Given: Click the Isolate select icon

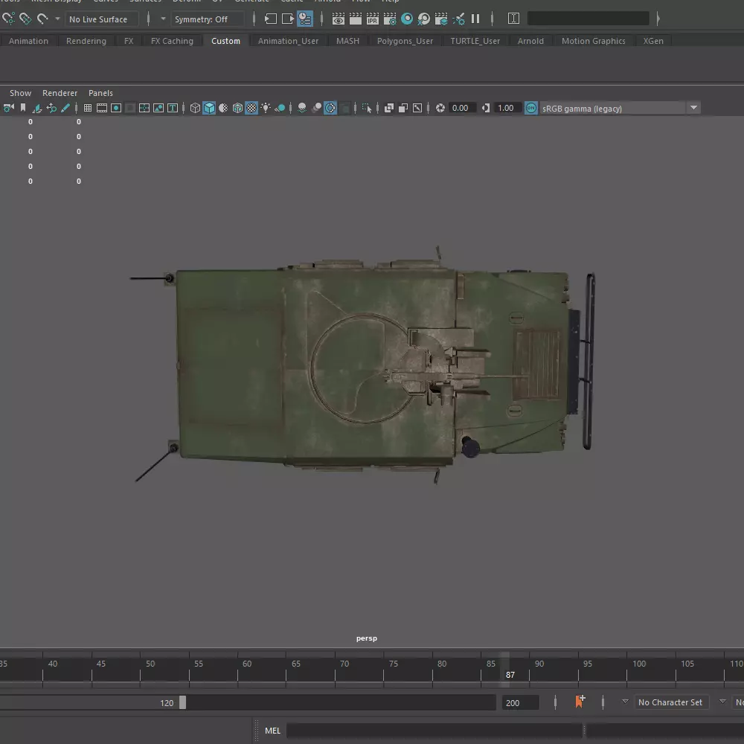Looking at the screenshot, I should [x=367, y=108].
